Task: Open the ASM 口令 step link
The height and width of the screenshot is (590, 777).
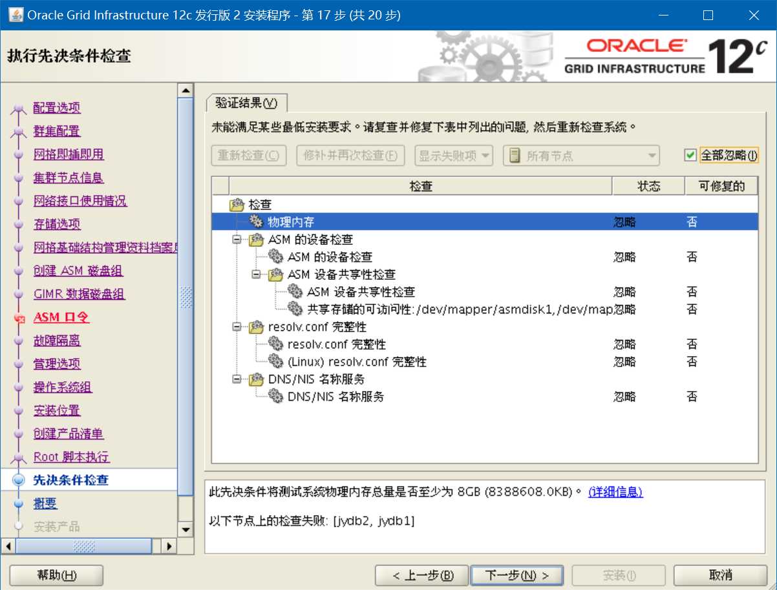Action: coord(61,317)
